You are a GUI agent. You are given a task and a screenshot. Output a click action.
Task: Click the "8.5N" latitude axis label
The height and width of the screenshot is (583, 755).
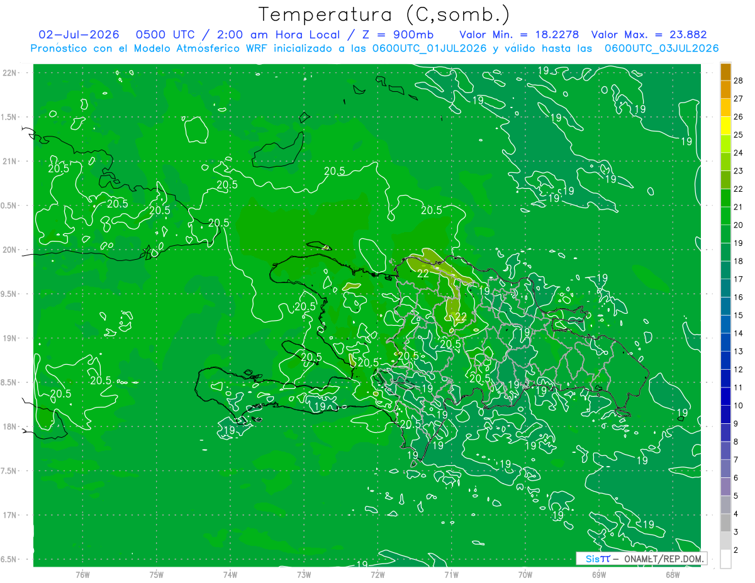pyautogui.click(x=9, y=382)
